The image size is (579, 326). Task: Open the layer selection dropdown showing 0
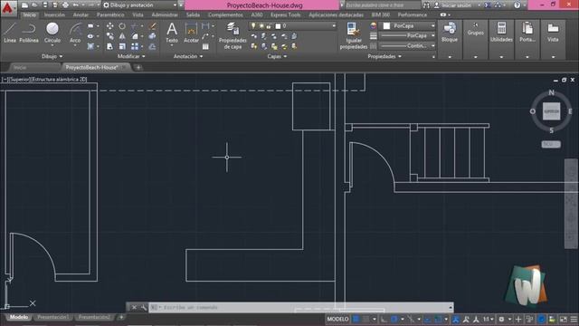click(293, 26)
